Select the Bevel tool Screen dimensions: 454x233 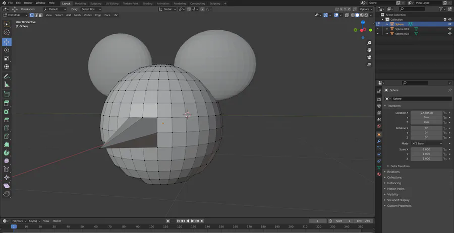[x=7, y=120]
